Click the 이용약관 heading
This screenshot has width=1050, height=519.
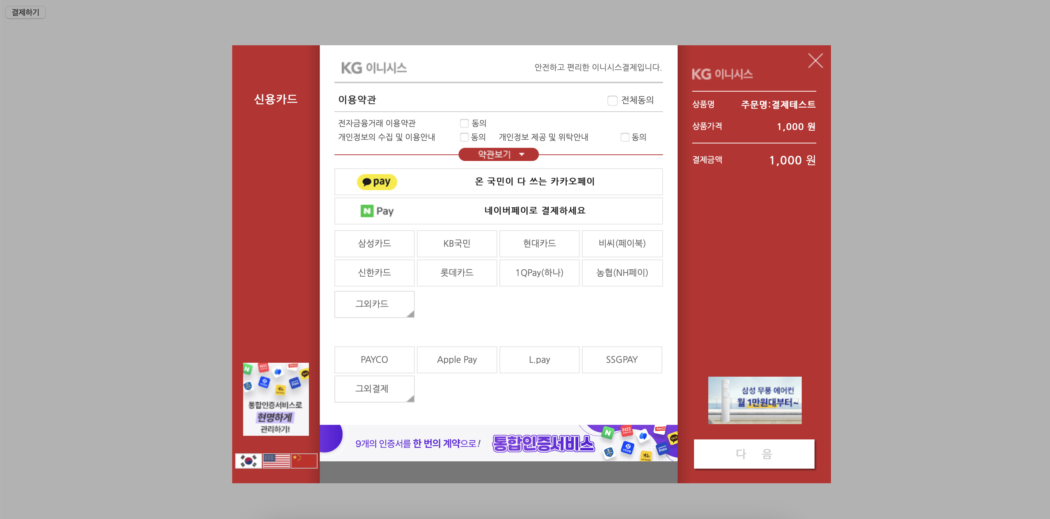point(357,100)
